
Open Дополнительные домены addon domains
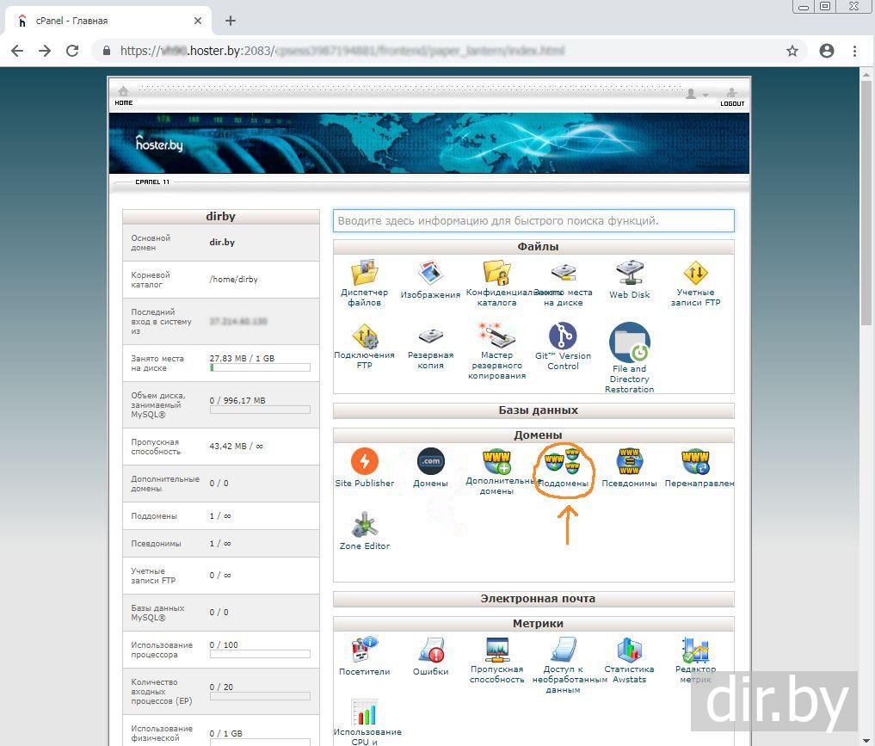point(496,461)
